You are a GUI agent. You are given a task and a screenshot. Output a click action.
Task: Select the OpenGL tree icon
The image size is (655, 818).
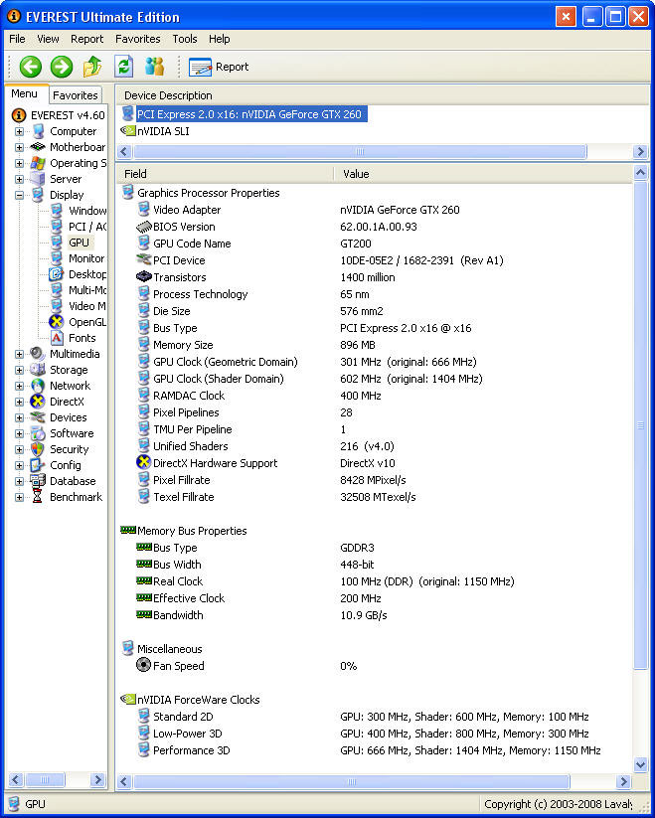click(57, 322)
